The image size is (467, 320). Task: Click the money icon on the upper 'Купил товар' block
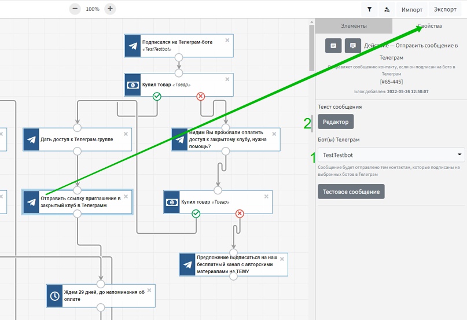[133, 84]
